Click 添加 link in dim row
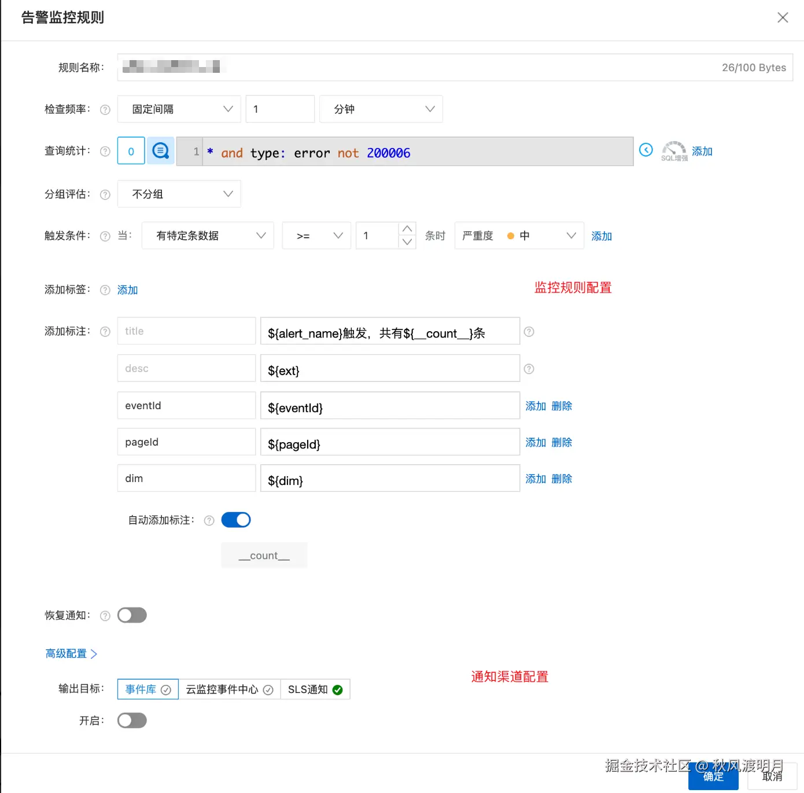The width and height of the screenshot is (804, 793). (536, 479)
